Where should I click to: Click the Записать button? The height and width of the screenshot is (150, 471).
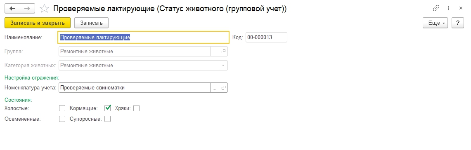click(x=91, y=23)
